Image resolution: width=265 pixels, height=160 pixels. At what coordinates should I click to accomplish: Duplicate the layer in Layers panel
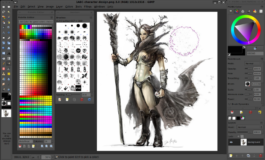coord(248,155)
